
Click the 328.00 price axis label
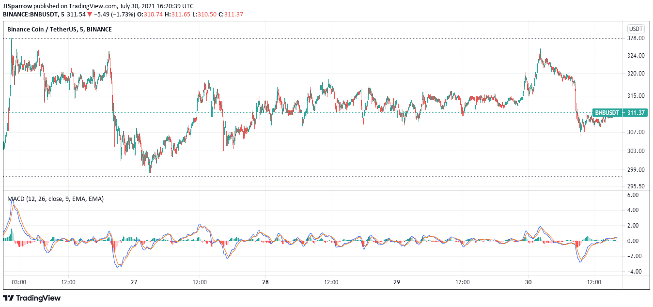[636, 38]
